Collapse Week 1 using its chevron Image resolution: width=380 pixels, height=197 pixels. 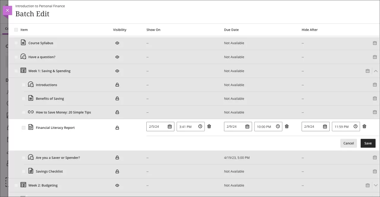tap(376, 71)
